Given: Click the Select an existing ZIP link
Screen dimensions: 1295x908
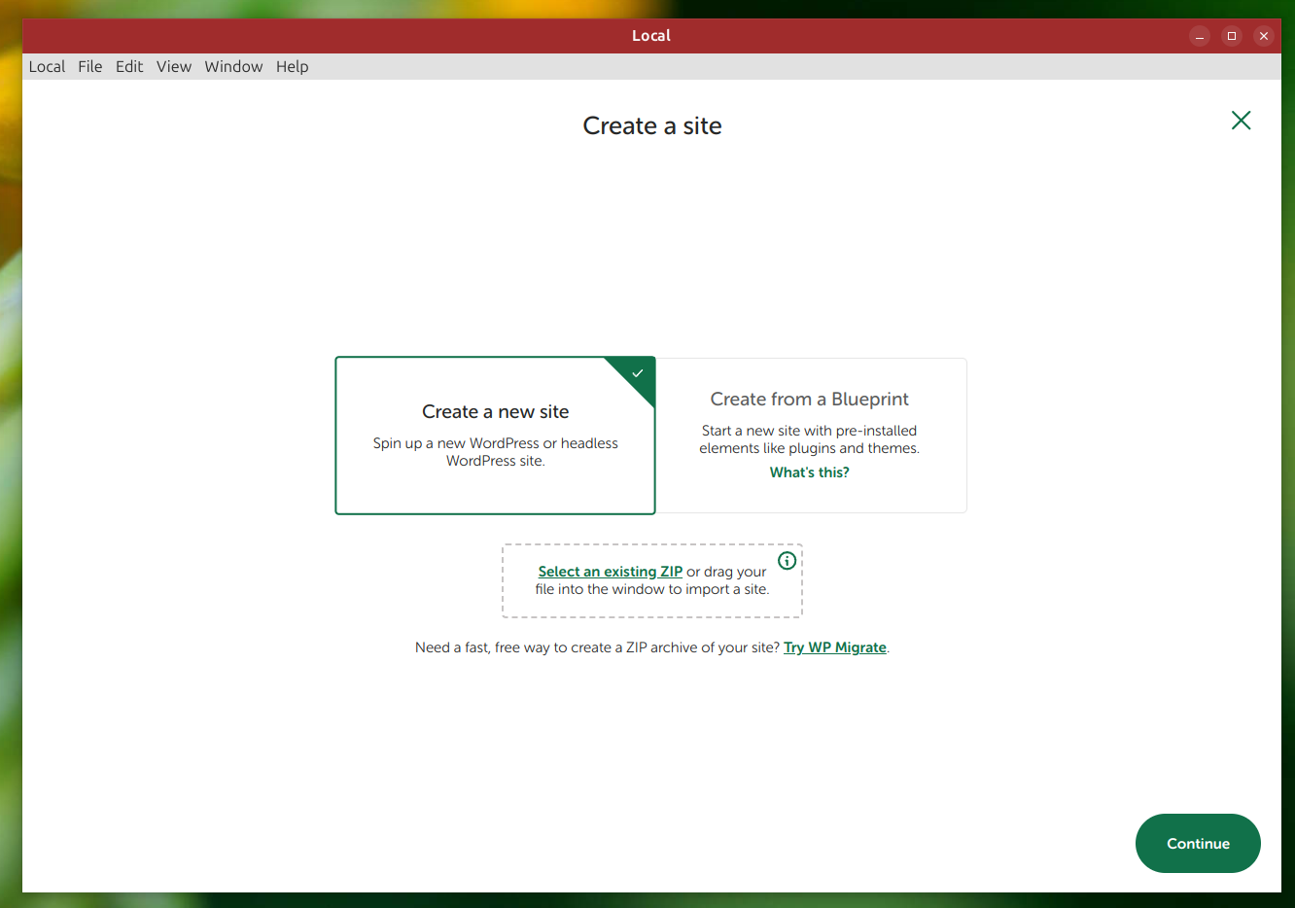Looking at the screenshot, I should 610,572.
